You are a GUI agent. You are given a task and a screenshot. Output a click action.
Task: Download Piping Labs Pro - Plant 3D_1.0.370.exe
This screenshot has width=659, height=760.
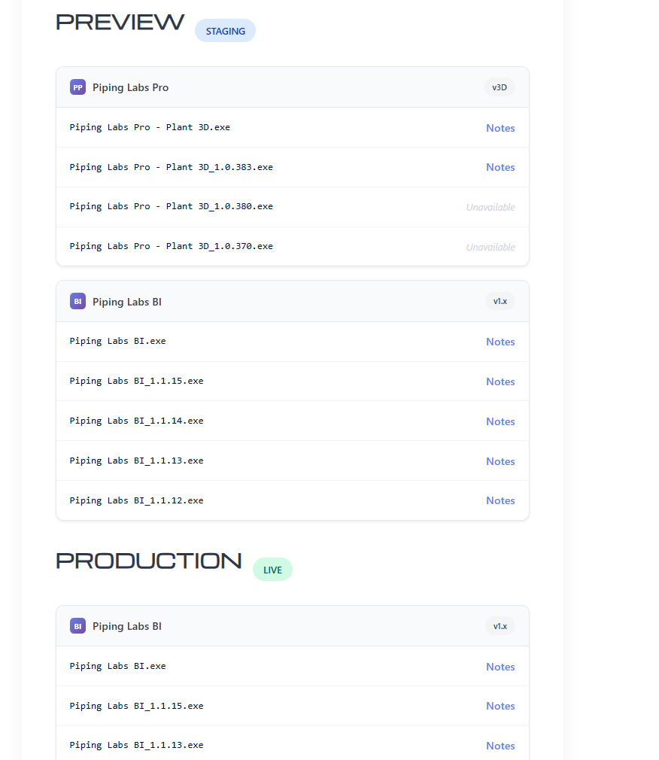click(171, 246)
